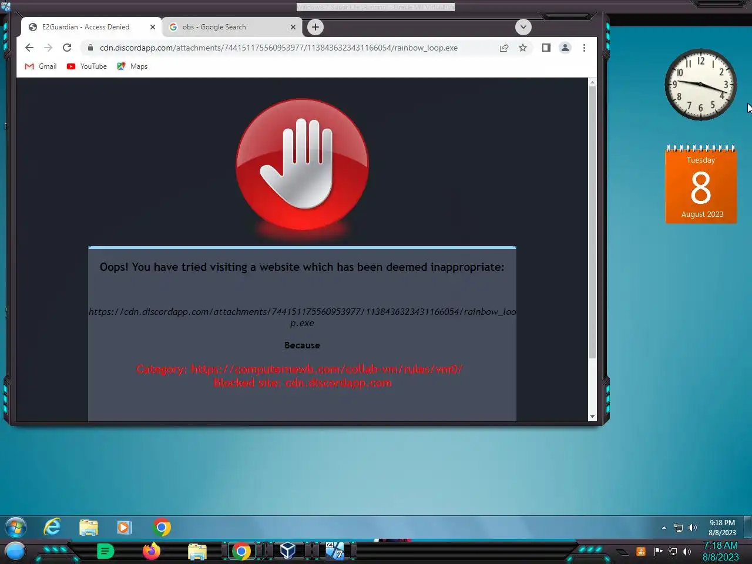The width and height of the screenshot is (752, 564).
Task: Open VirtualBox on host taskbar
Action: tap(287, 551)
